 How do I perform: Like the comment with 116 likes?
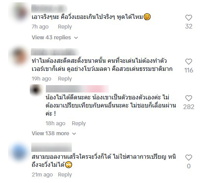189,62
